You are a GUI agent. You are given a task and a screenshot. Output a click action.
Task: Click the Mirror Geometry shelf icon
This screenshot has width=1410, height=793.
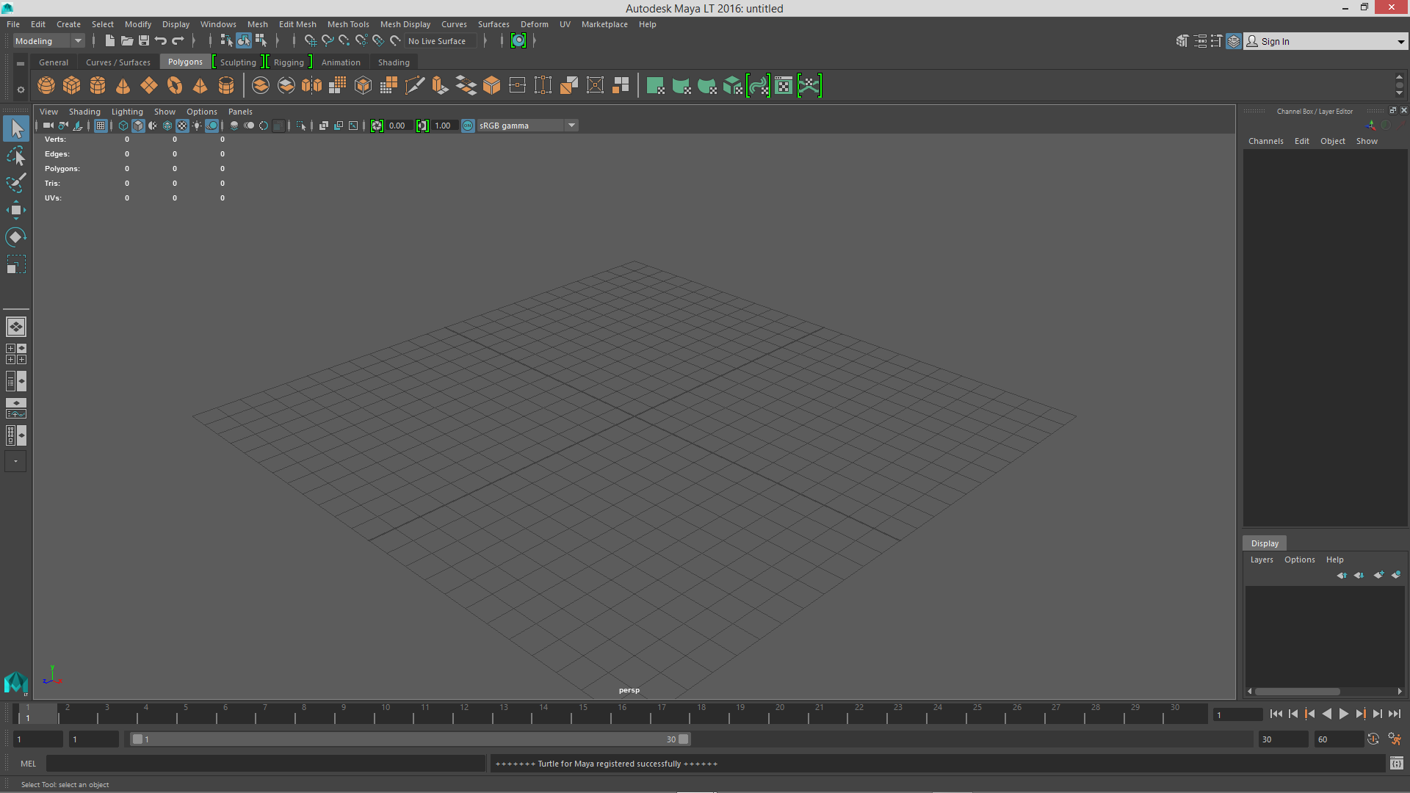(x=312, y=86)
